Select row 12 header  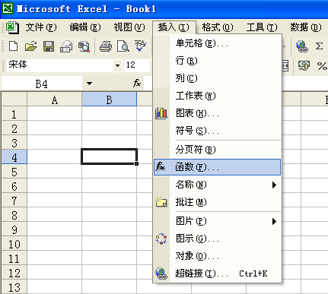(x=14, y=273)
